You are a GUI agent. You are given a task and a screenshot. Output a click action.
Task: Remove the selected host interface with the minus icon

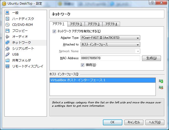pos(161,87)
